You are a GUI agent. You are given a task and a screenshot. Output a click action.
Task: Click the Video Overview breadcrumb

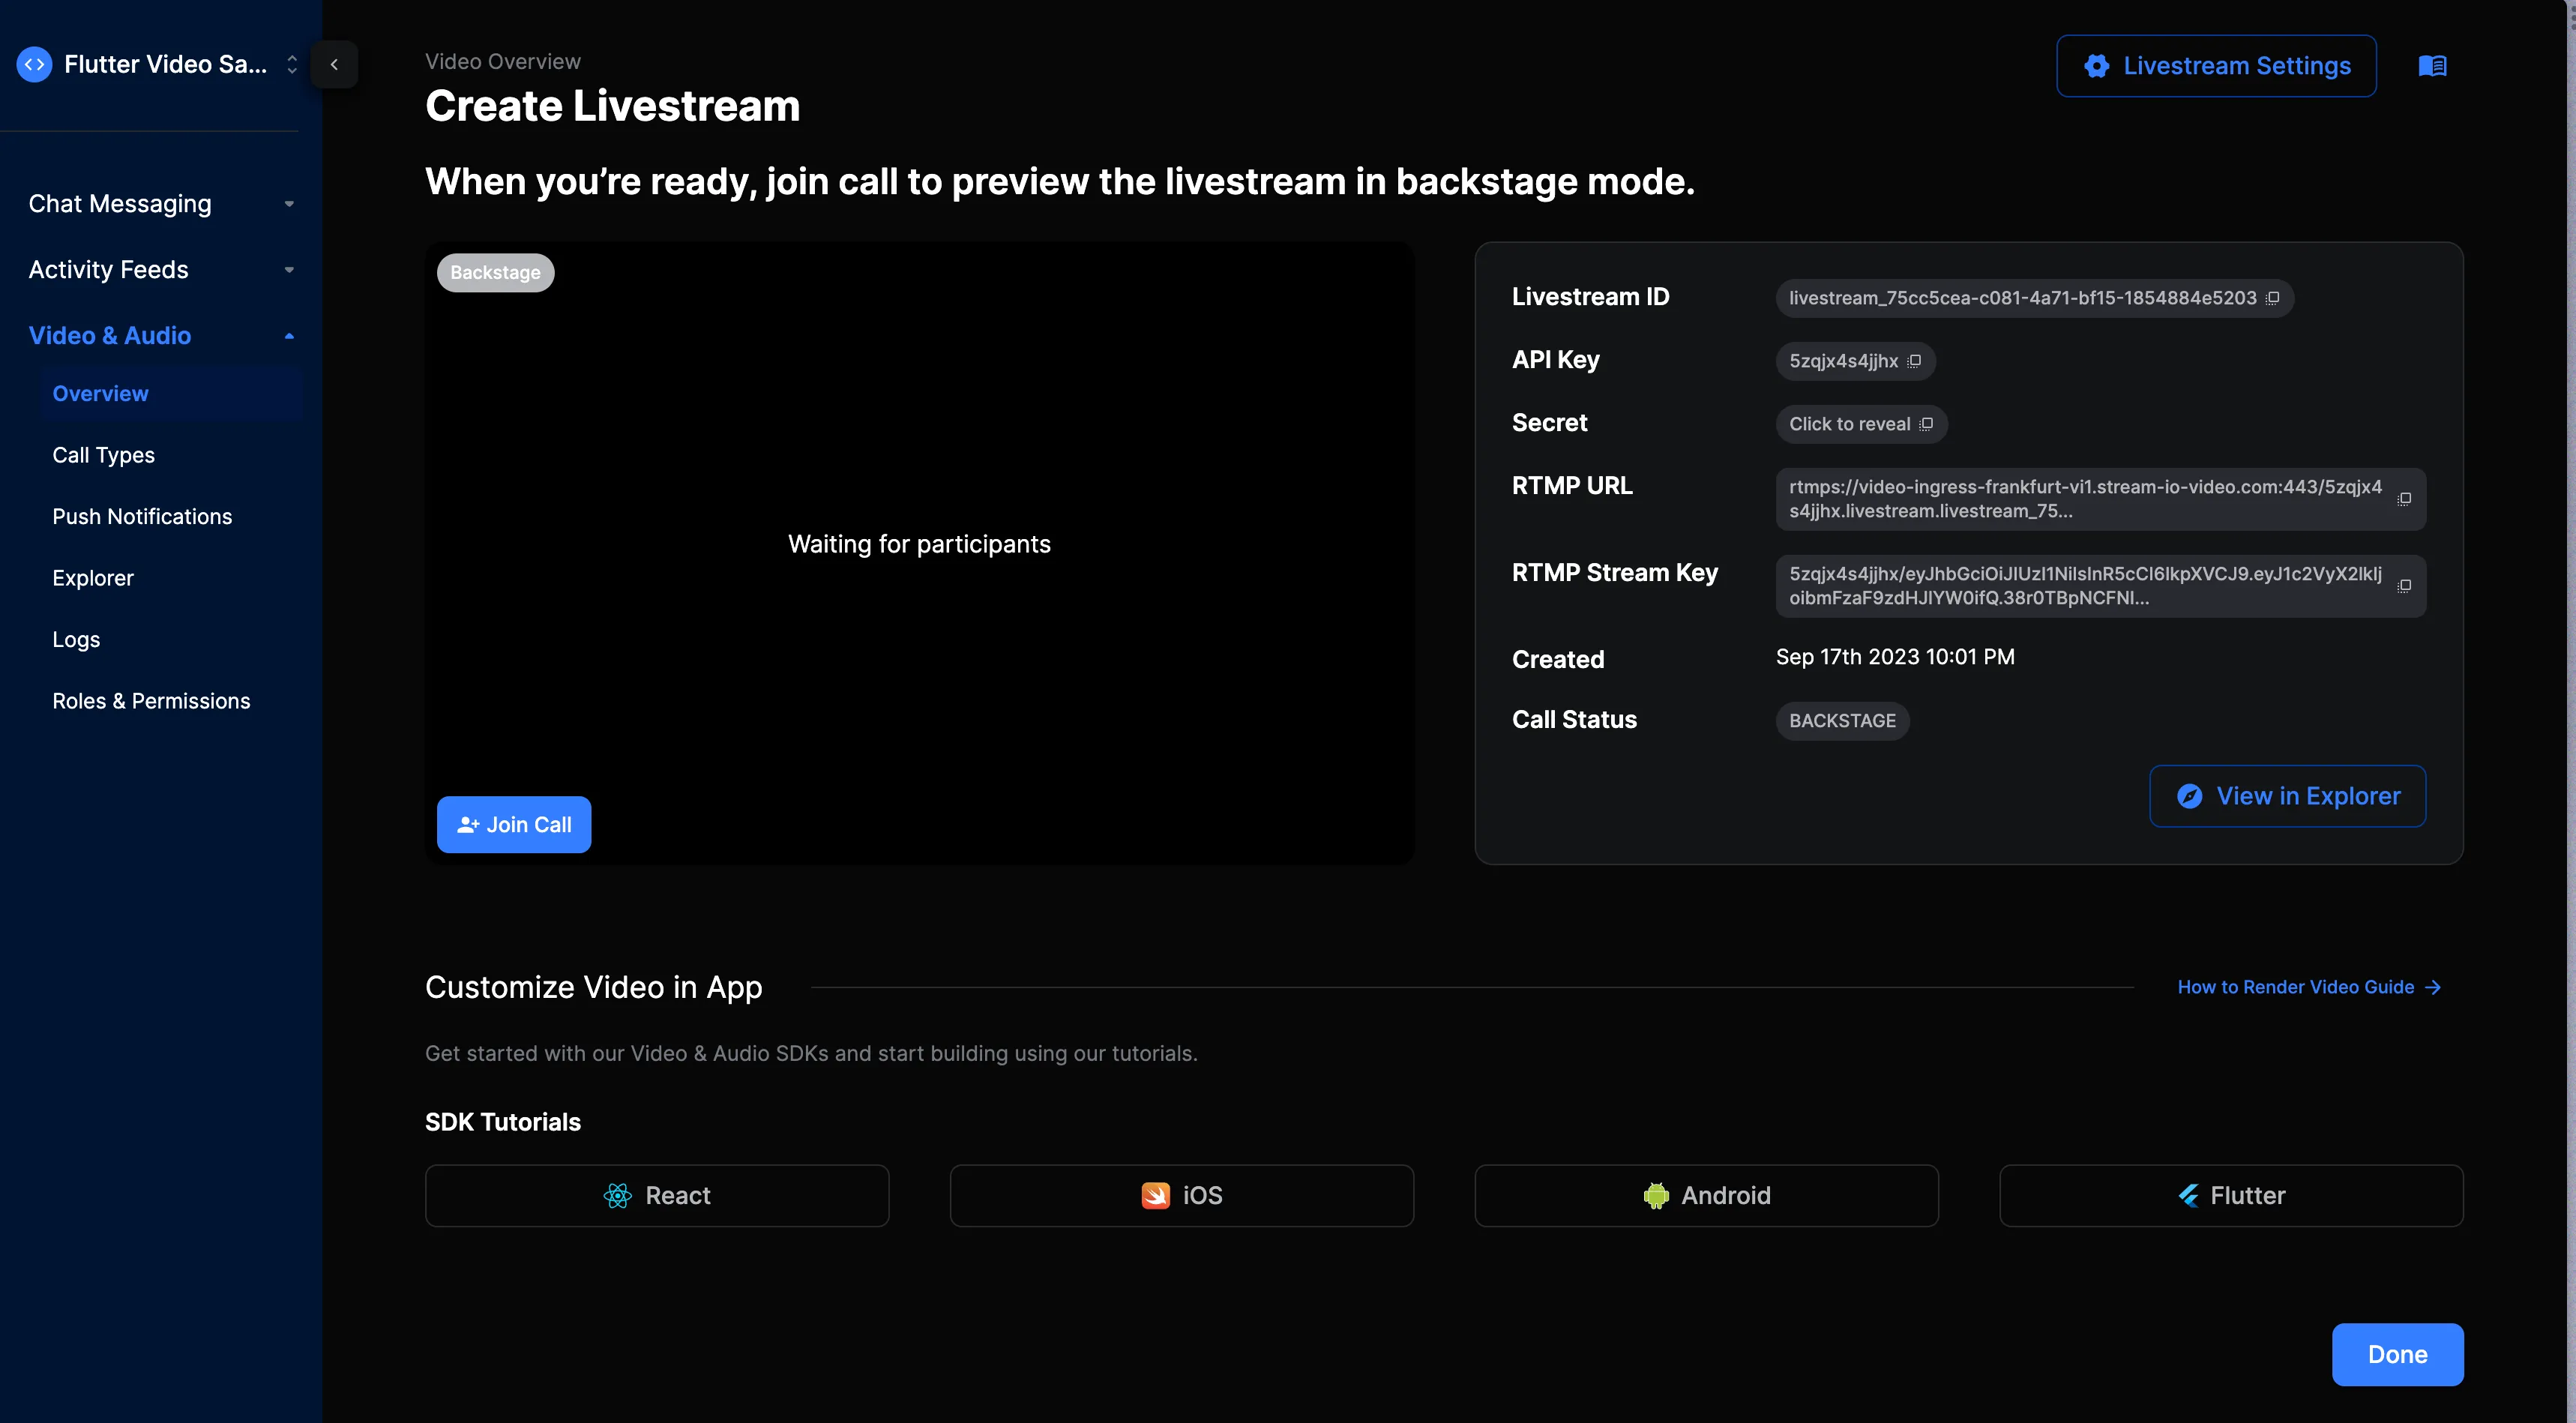[x=503, y=62]
